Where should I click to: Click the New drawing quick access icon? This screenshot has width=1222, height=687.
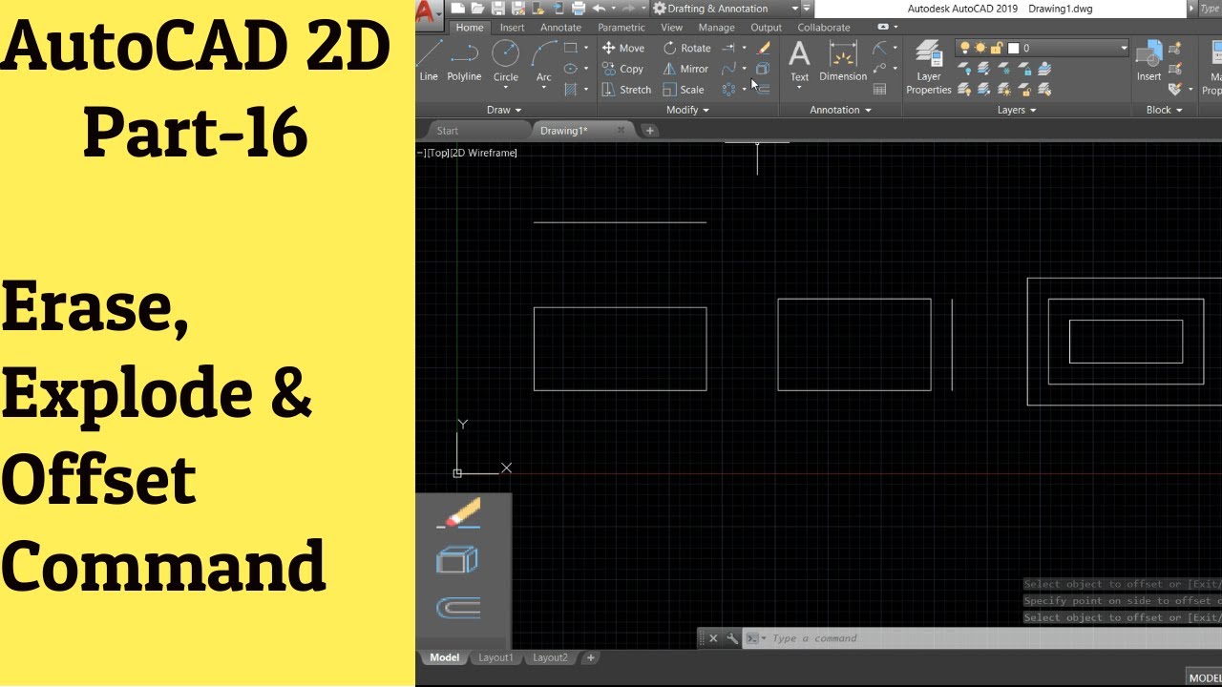pyautogui.click(x=458, y=9)
